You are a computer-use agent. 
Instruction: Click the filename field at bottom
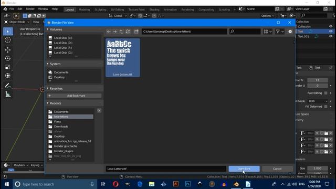(166, 169)
